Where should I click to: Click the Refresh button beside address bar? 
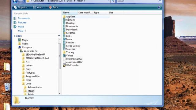pyautogui.click(x=113, y=1)
